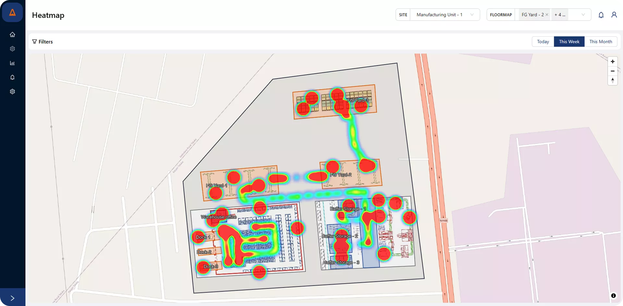Keep This Week selected by clicking it
The width and height of the screenshot is (623, 306).
(x=569, y=41)
